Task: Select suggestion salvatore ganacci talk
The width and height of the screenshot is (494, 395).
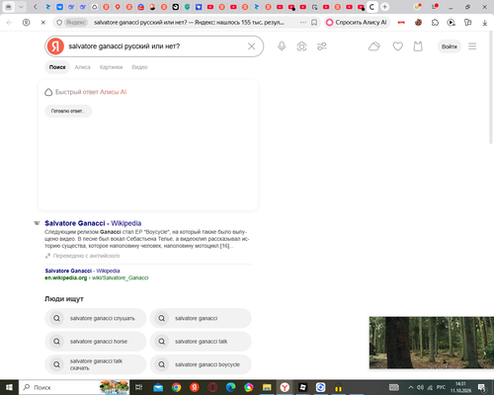Action: coord(201,342)
